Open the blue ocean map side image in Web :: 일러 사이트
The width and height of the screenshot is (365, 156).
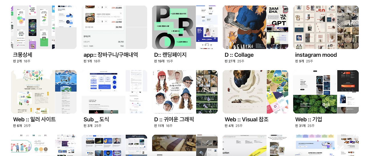(66, 81)
